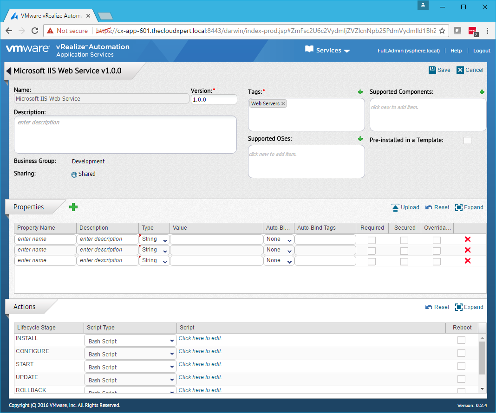This screenshot has height=413, width=496.
Task: Open INSTALL Script Type dropdown
Action: [130, 341]
